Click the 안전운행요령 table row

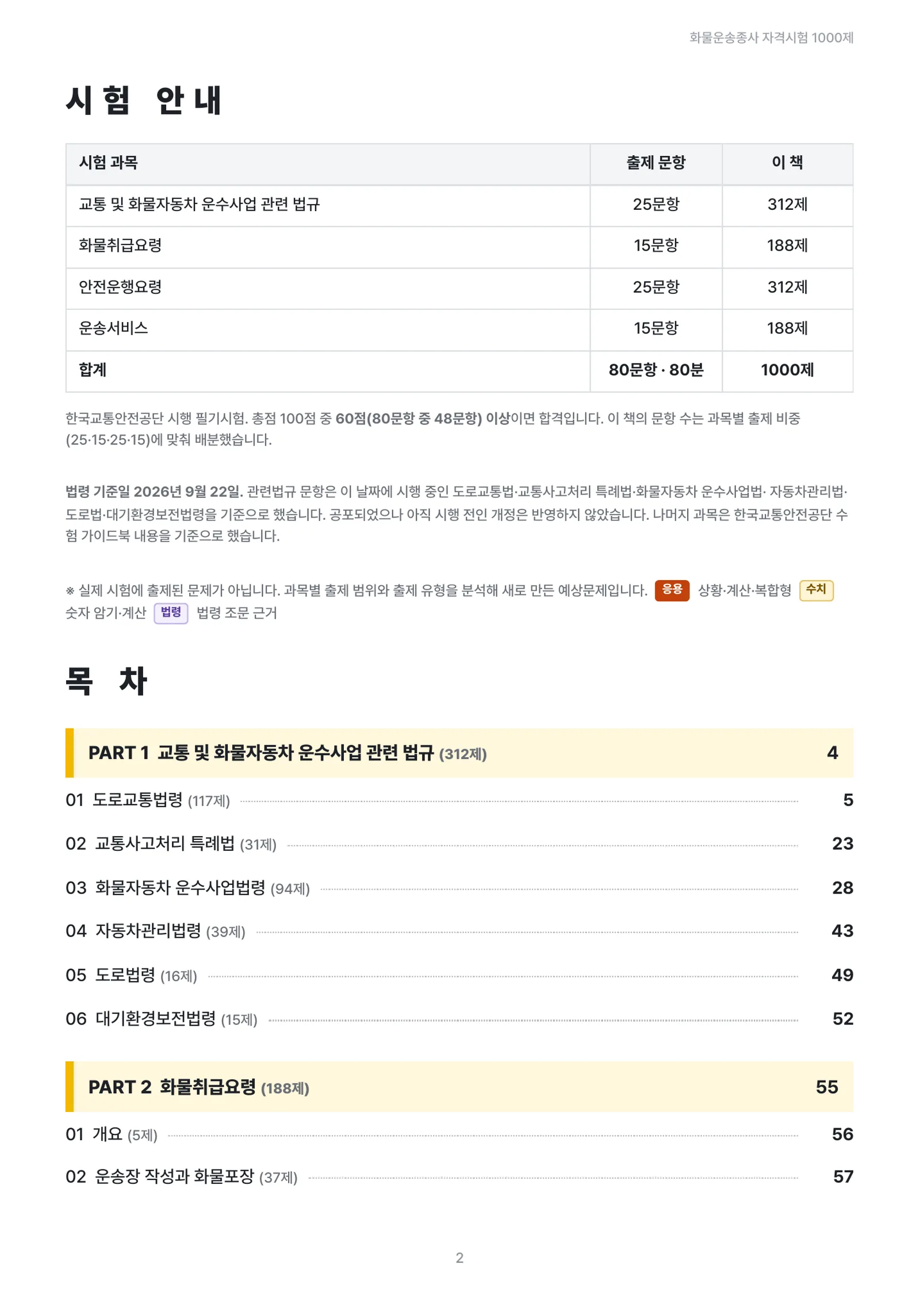coord(459,288)
